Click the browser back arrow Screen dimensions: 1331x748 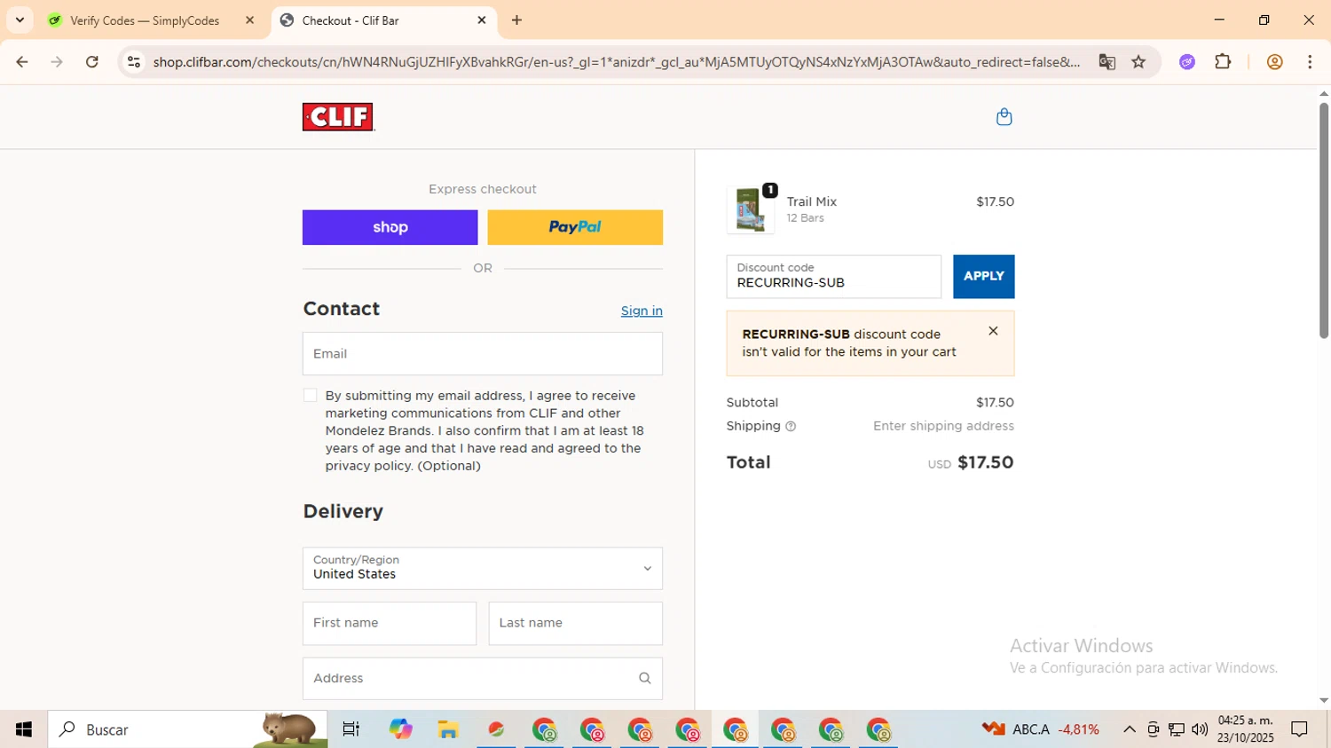point(21,62)
